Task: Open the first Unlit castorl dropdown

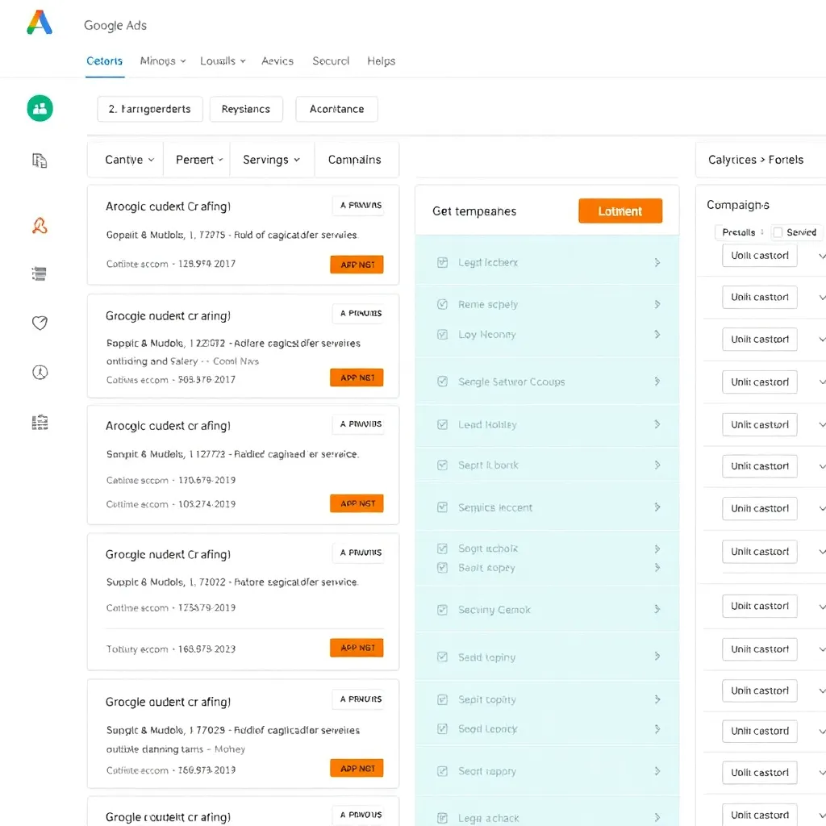Action: (x=759, y=255)
